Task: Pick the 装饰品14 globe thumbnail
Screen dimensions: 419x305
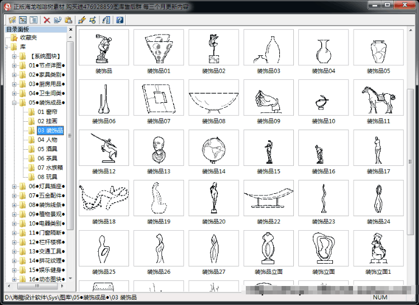Action: click(x=213, y=147)
